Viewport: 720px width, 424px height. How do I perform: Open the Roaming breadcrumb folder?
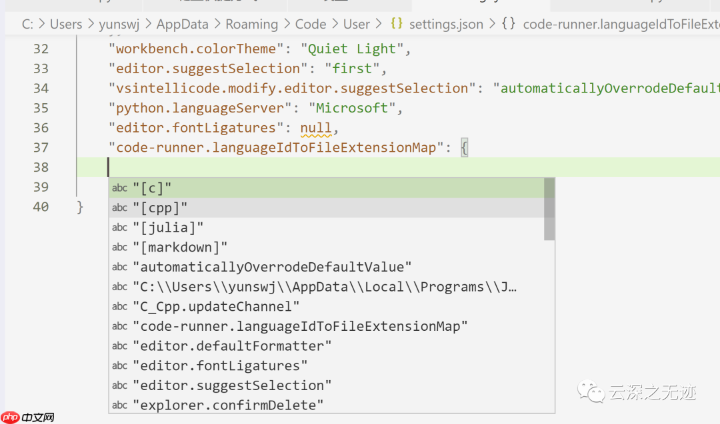[x=251, y=24]
